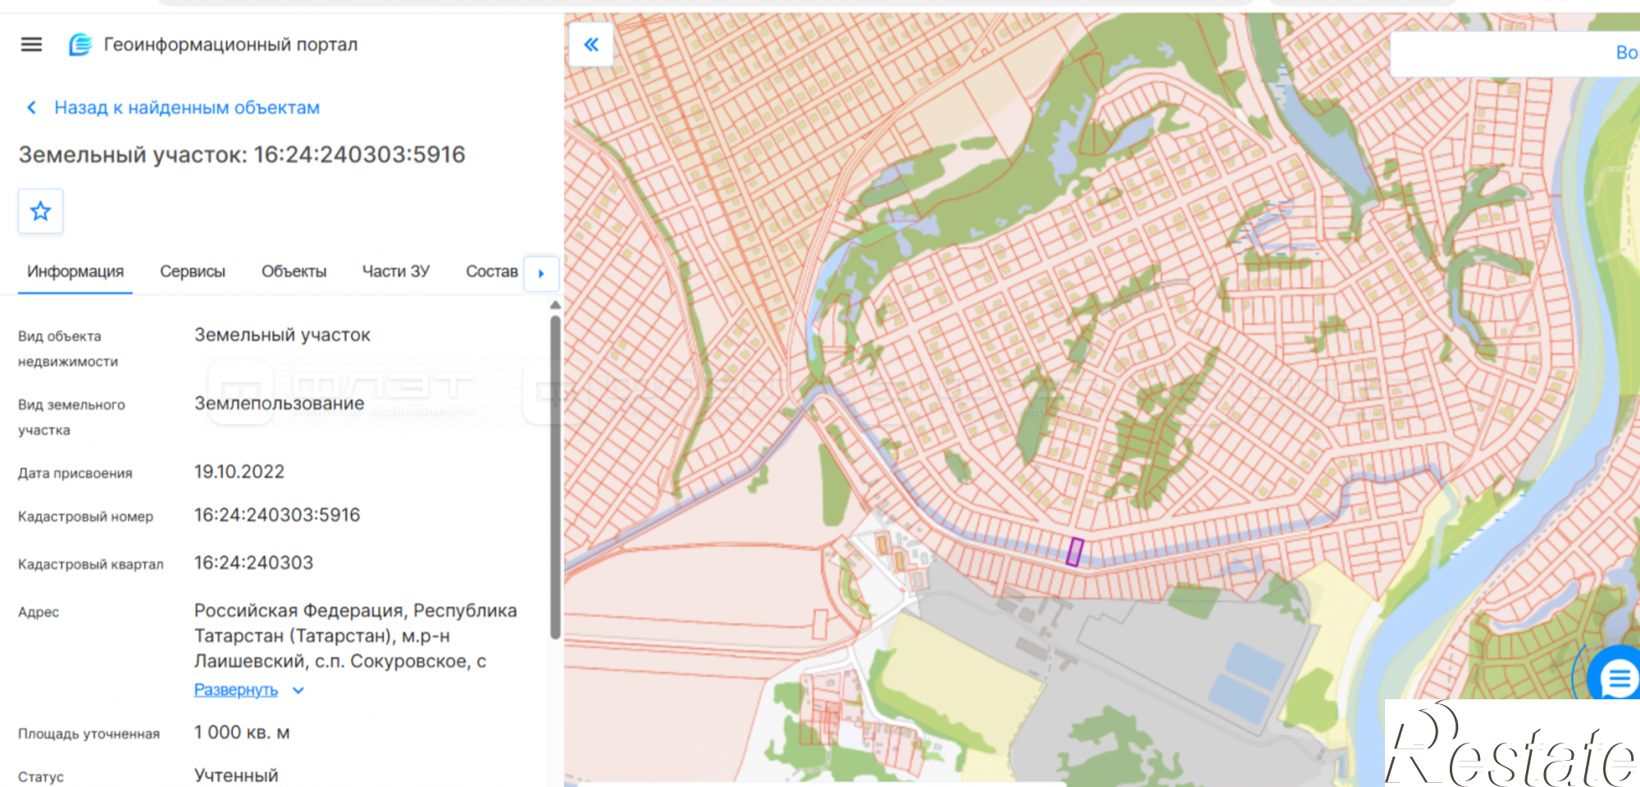Click the Геоинформационный портал logo icon
This screenshot has height=787, width=1640.
click(x=80, y=44)
